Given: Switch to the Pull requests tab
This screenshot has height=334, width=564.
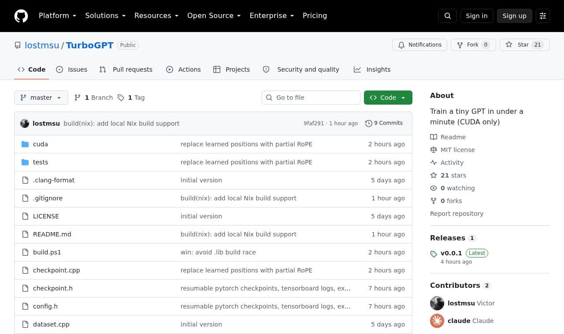Looking at the screenshot, I should point(126,69).
